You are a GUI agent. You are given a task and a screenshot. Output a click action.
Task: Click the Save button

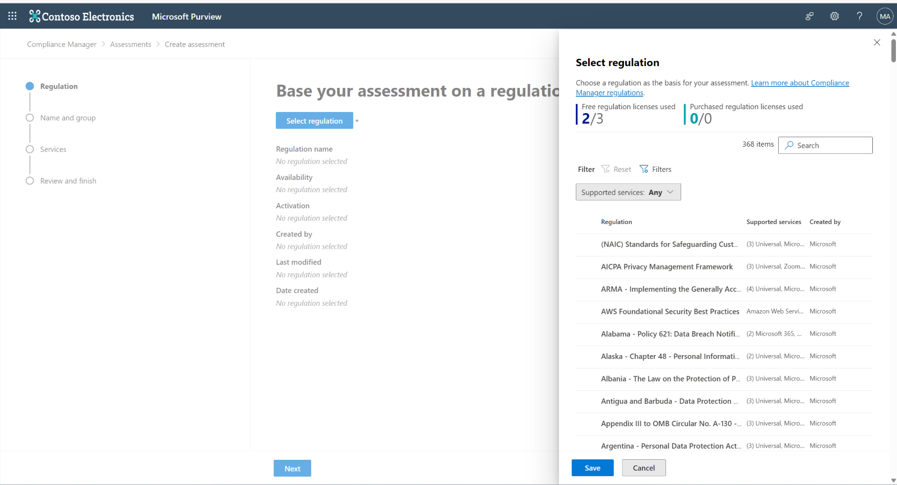(x=593, y=468)
